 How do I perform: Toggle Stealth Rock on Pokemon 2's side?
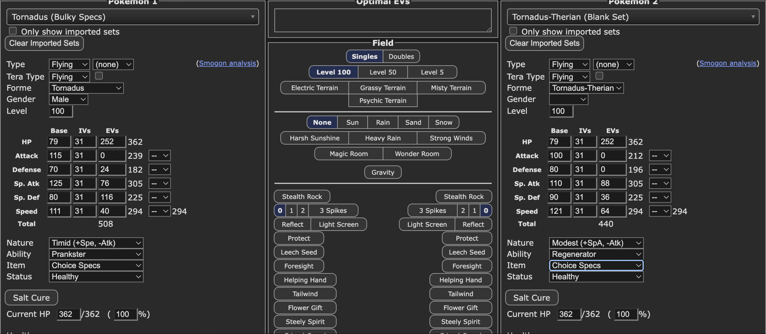click(x=464, y=196)
